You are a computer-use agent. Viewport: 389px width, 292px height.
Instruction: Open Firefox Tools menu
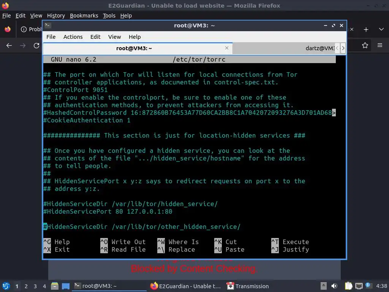pos(109,16)
